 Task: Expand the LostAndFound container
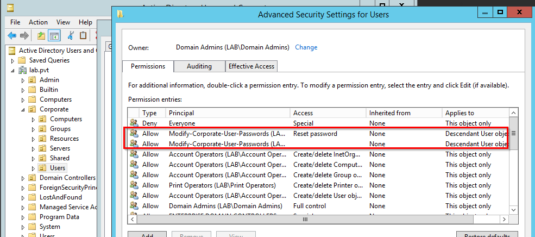23,198
